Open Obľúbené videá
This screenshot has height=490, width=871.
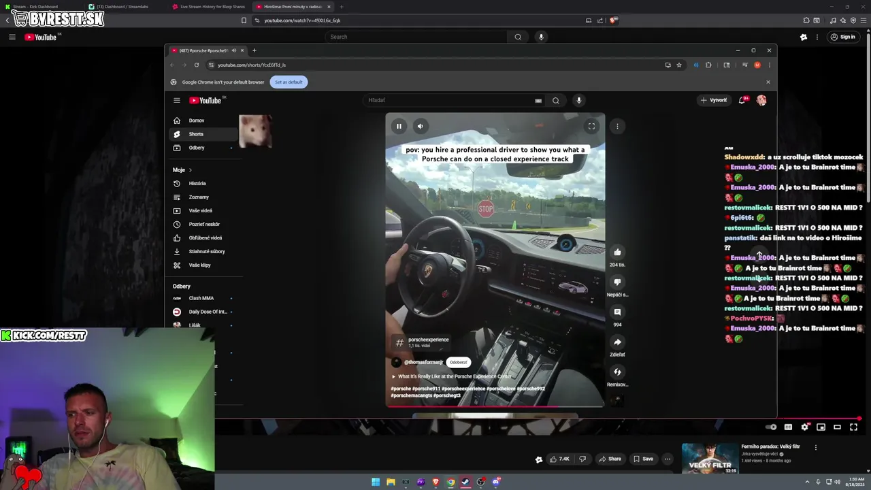click(x=203, y=238)
